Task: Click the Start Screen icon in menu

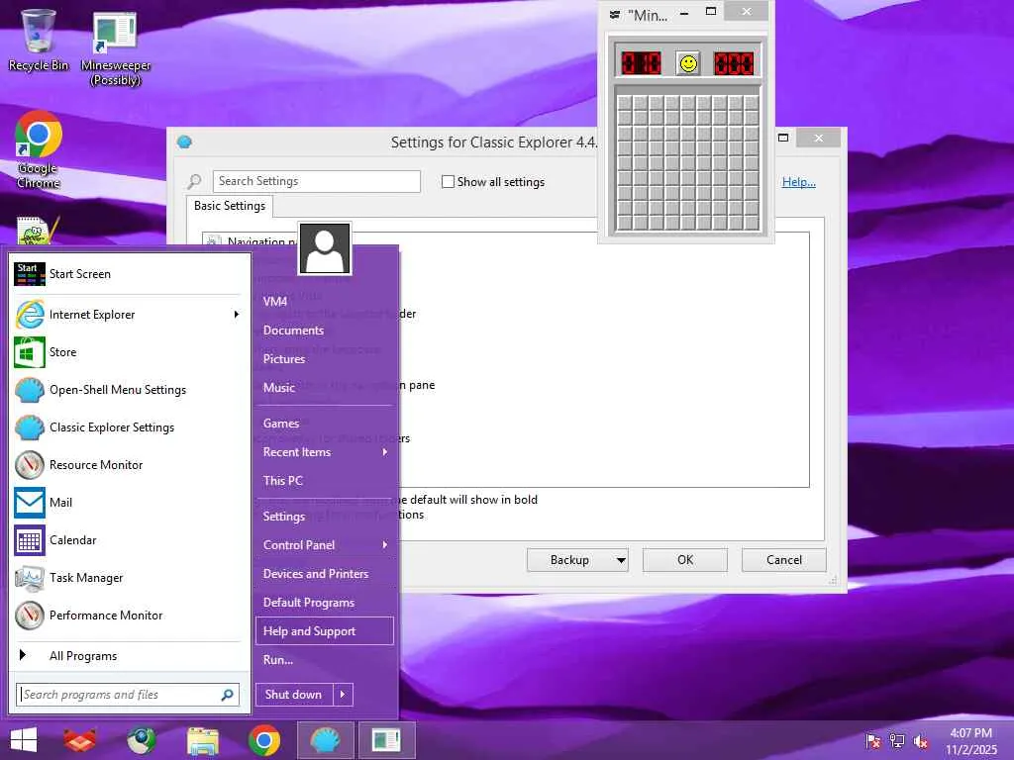Action: point(30,274)
